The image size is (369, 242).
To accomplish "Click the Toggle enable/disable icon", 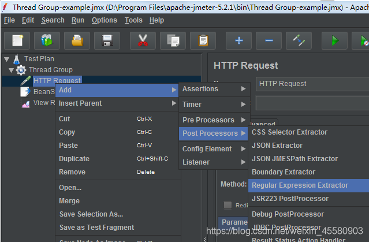I will (x=299, y=40).
